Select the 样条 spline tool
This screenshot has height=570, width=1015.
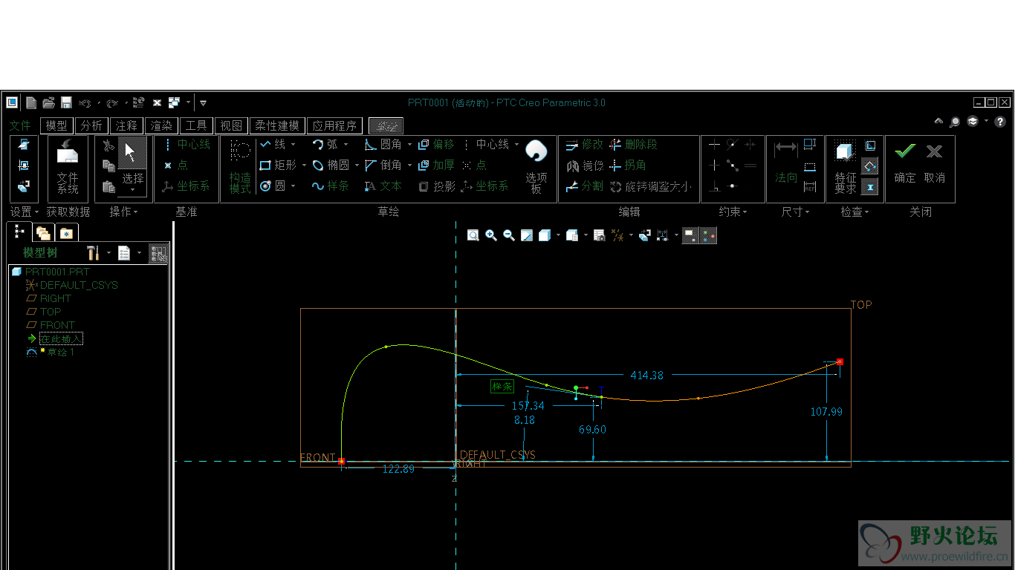coord(331,186)
